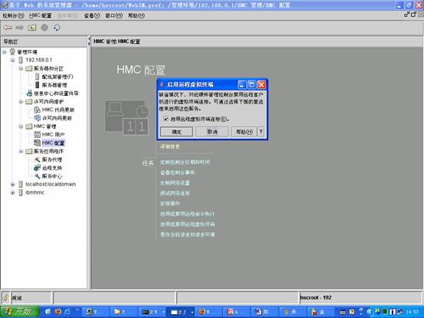
Task: Click the 取消 button in dialog
Action: (x=212, y=132)
